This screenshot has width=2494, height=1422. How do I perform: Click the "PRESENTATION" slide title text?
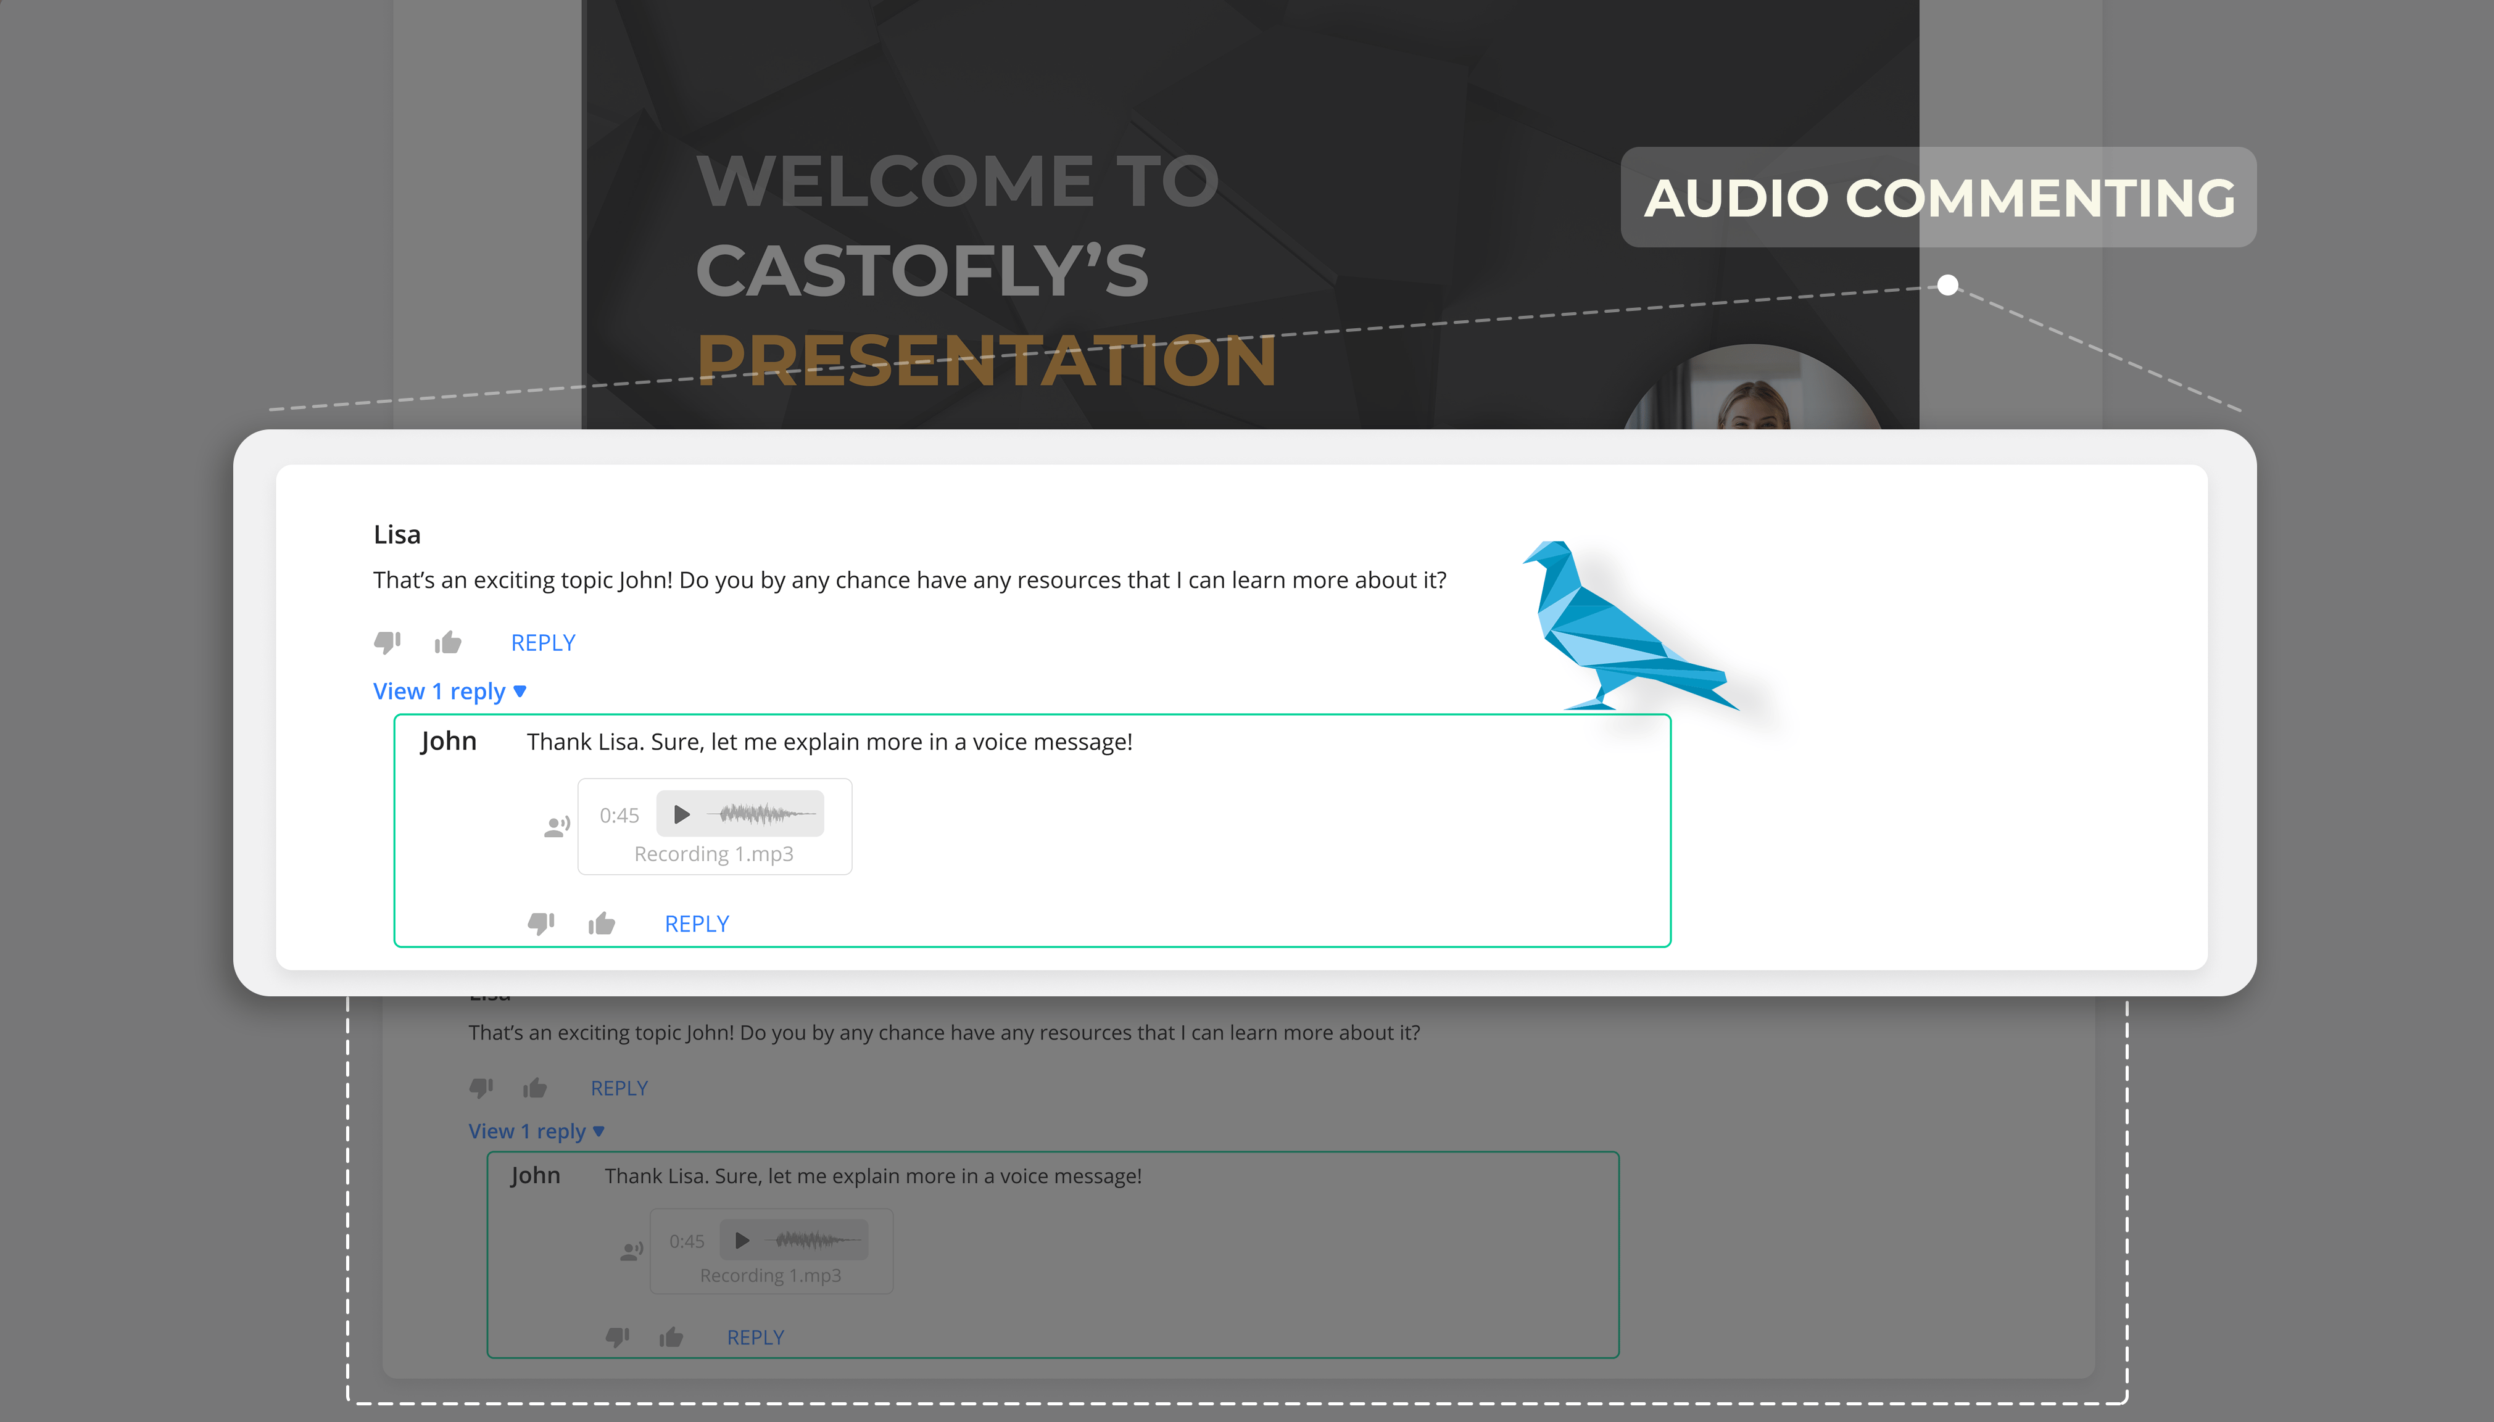(986, 360)
